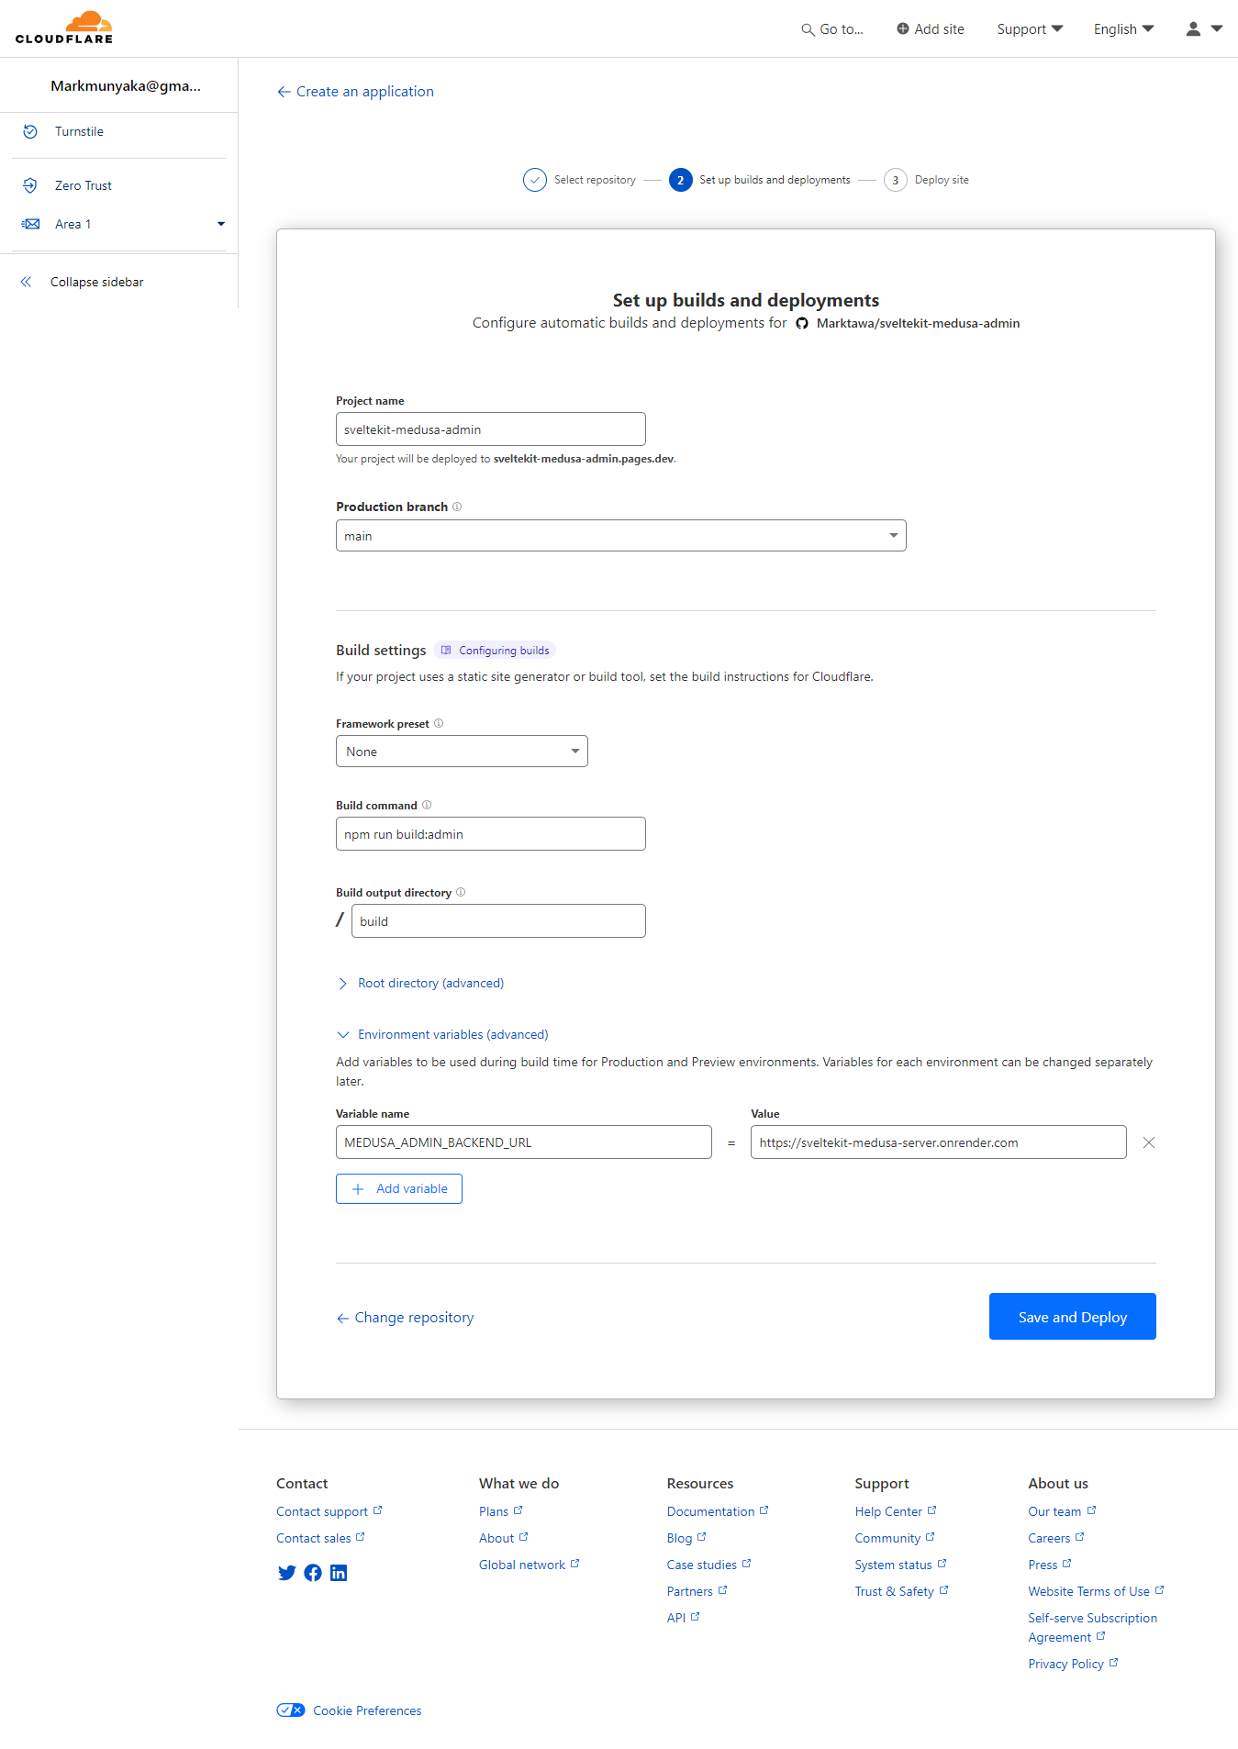Viewport: 1238px width, 1749px height.
Task: Expand Root directory (advanced) section
Action: pyautogui.click(x=421, y=983)
